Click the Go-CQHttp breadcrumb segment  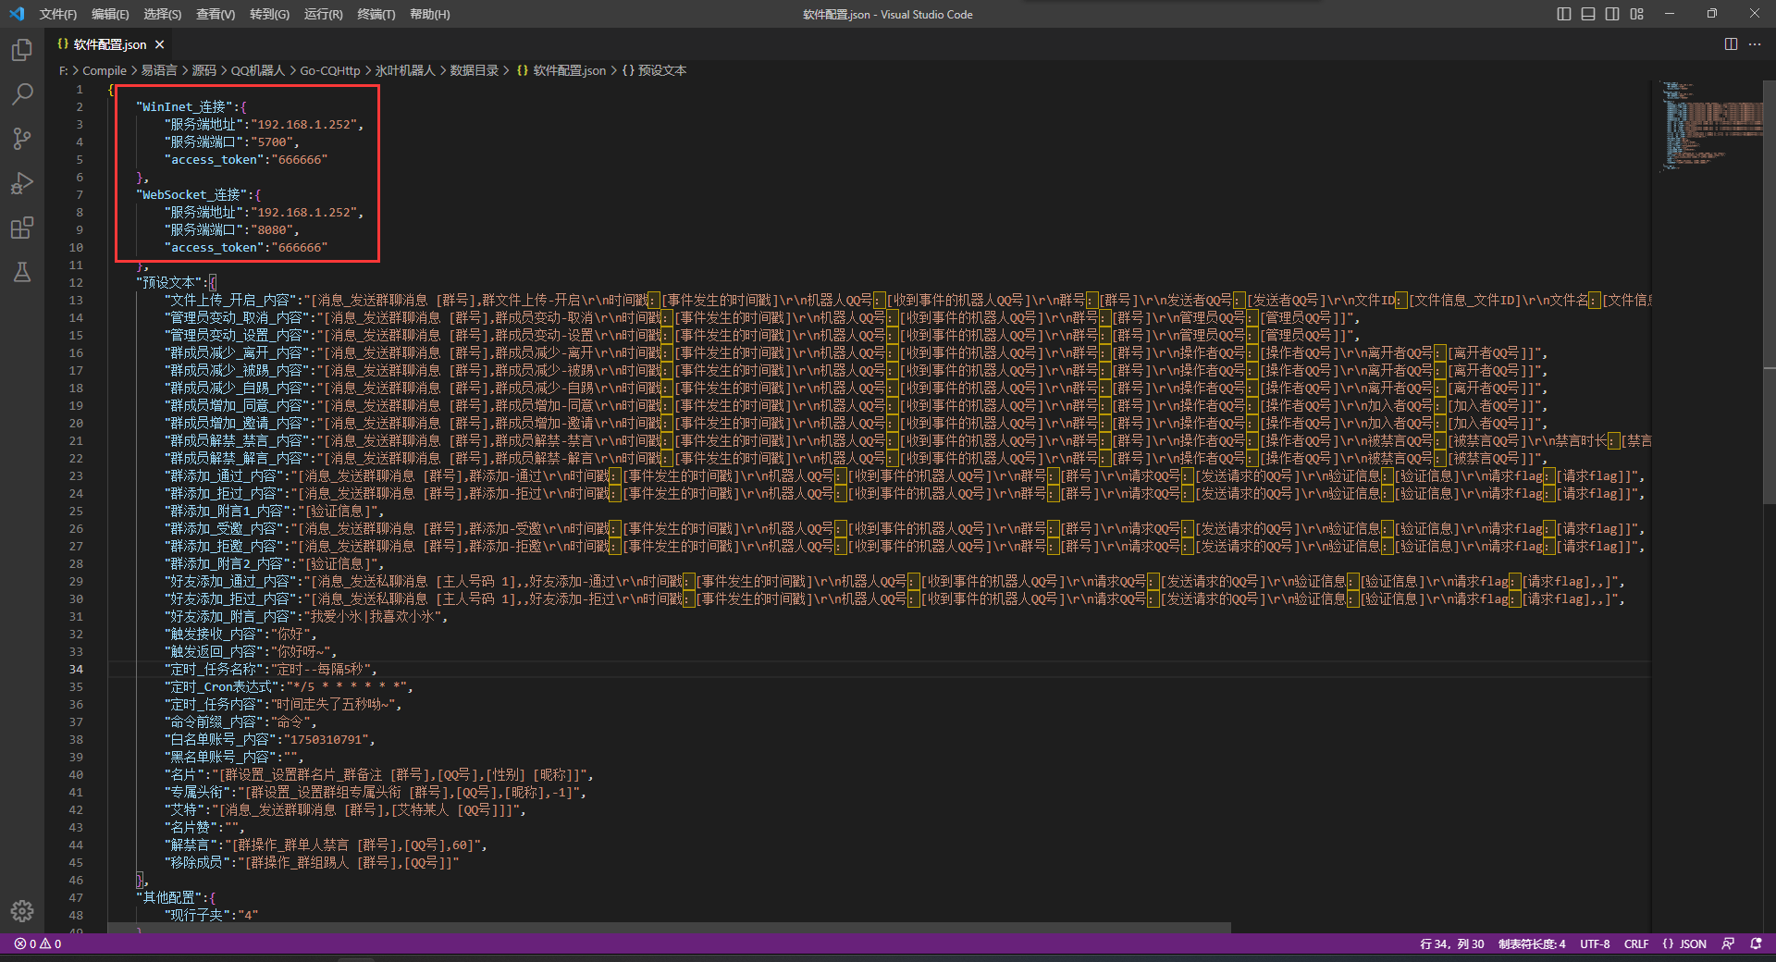[330, 70]
